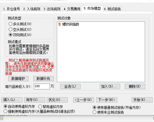
Task: Open the 2.入场规则 tab
Action: pos(32,9)
